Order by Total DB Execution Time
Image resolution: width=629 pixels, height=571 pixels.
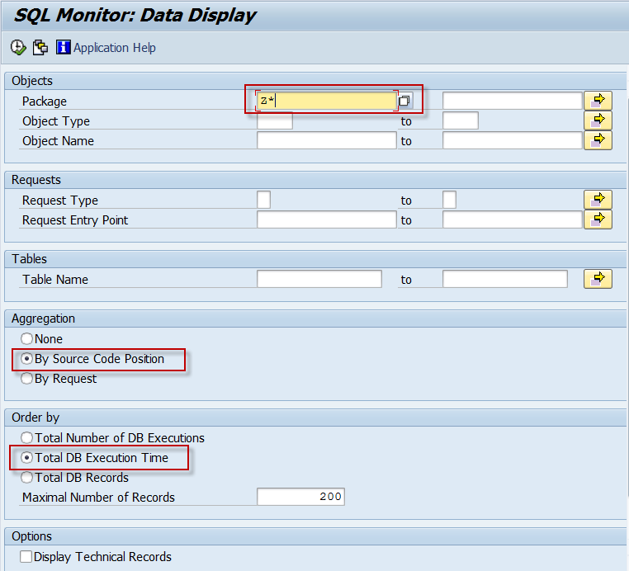click(x=27, y=457)
